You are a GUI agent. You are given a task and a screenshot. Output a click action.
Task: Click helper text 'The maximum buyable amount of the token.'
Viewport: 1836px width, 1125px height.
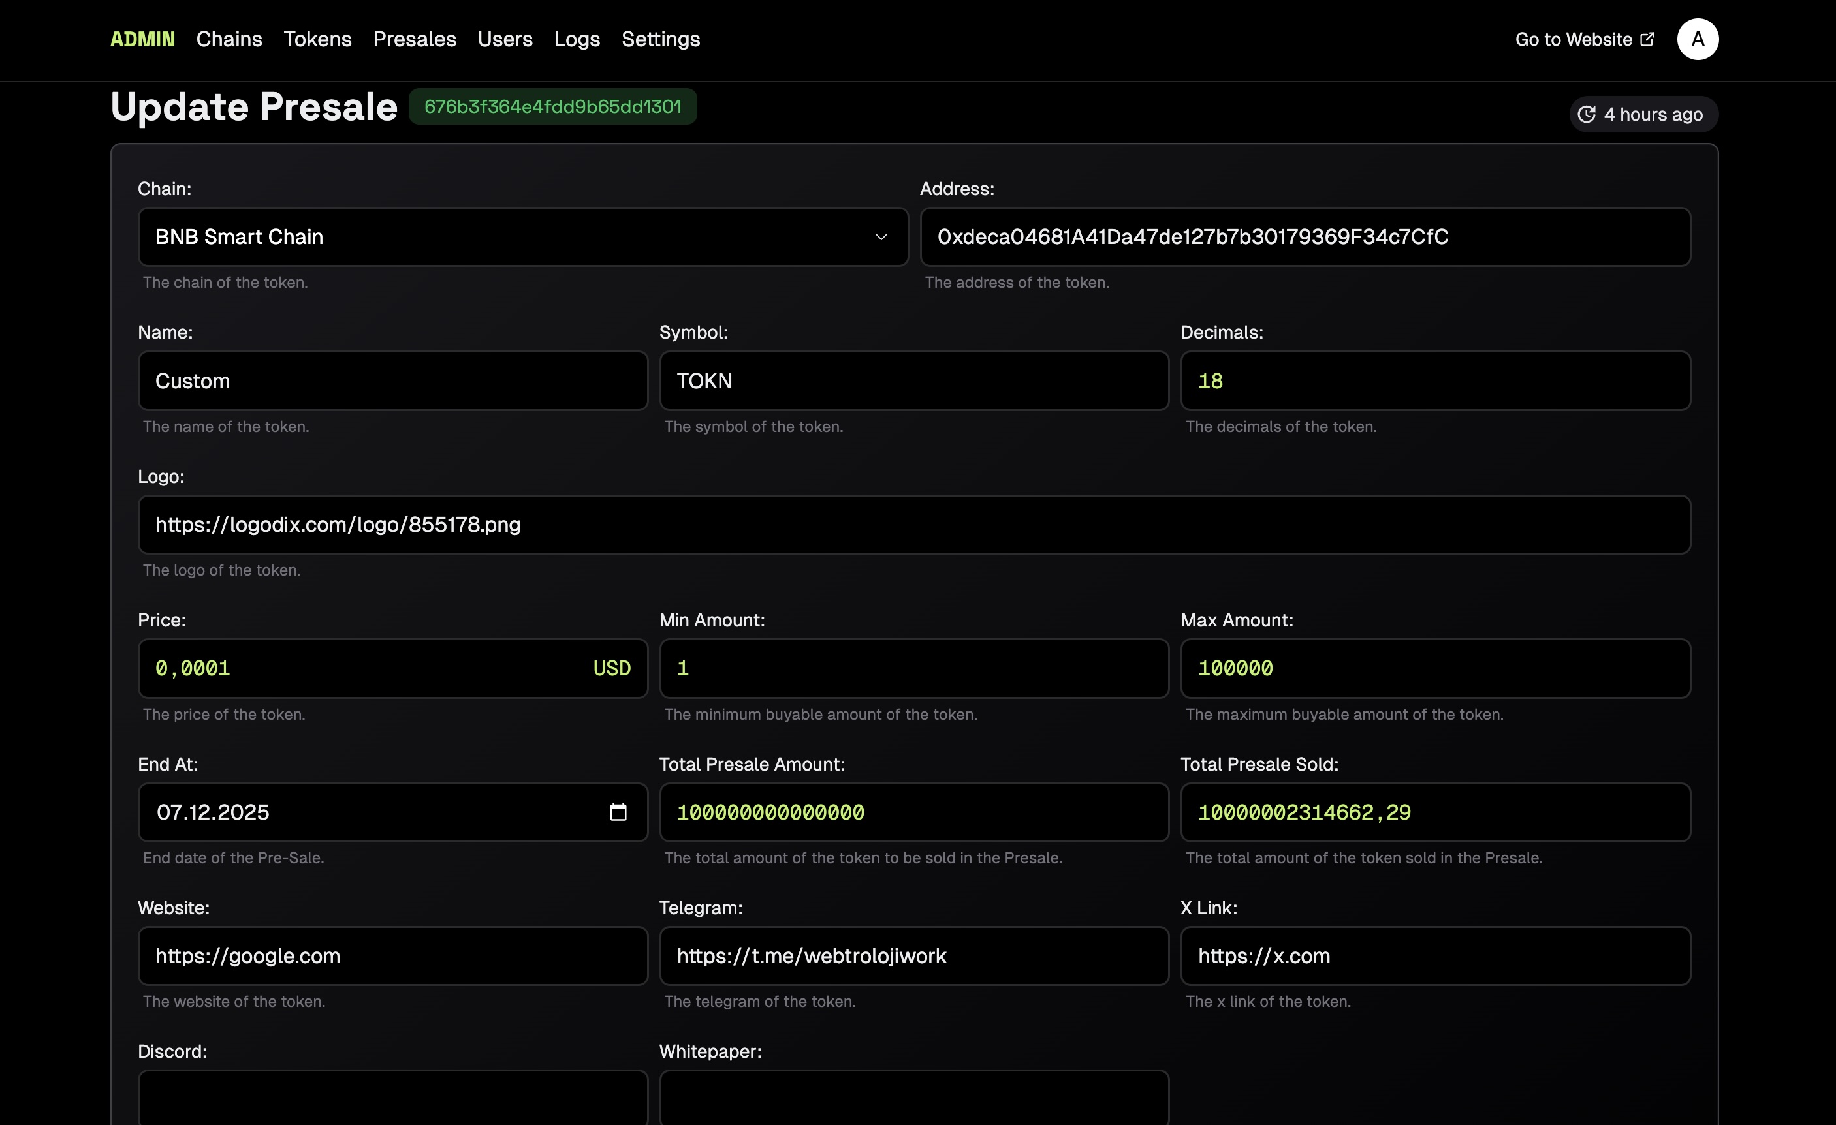click(x=1344, y=714)
